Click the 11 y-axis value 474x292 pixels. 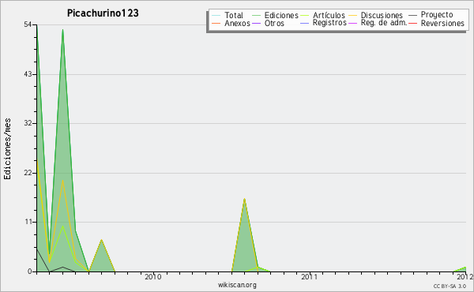28,222
